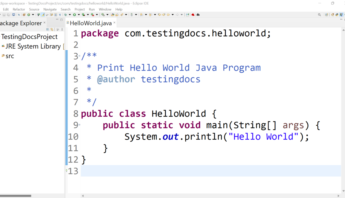Toggle Show Whitespace Characters pilcrow icon

(60, 15)
